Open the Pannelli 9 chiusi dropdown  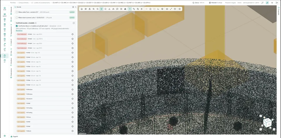click(x=216, y=3)
